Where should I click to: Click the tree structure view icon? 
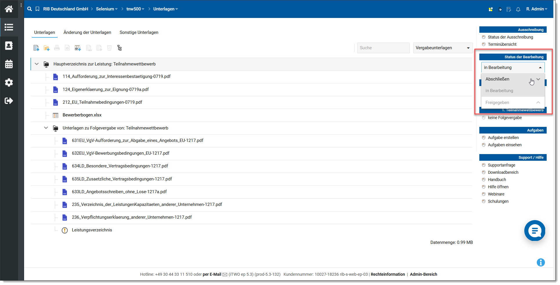pos(120,48)
